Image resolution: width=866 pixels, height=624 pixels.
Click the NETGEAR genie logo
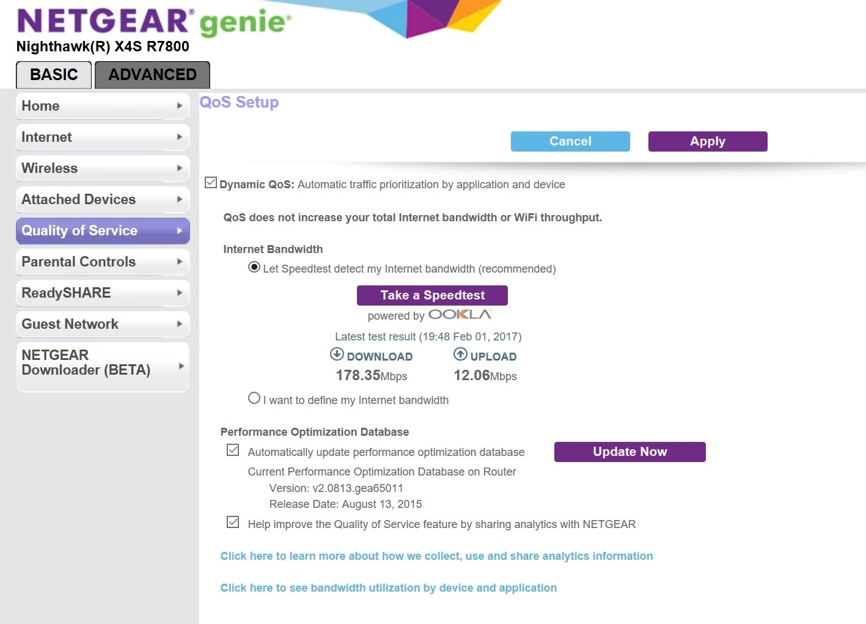coord(154,22)
